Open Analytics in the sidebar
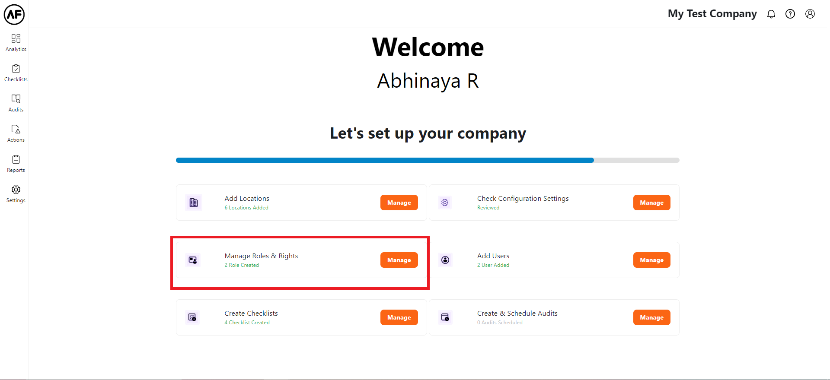 coord(16,43)
